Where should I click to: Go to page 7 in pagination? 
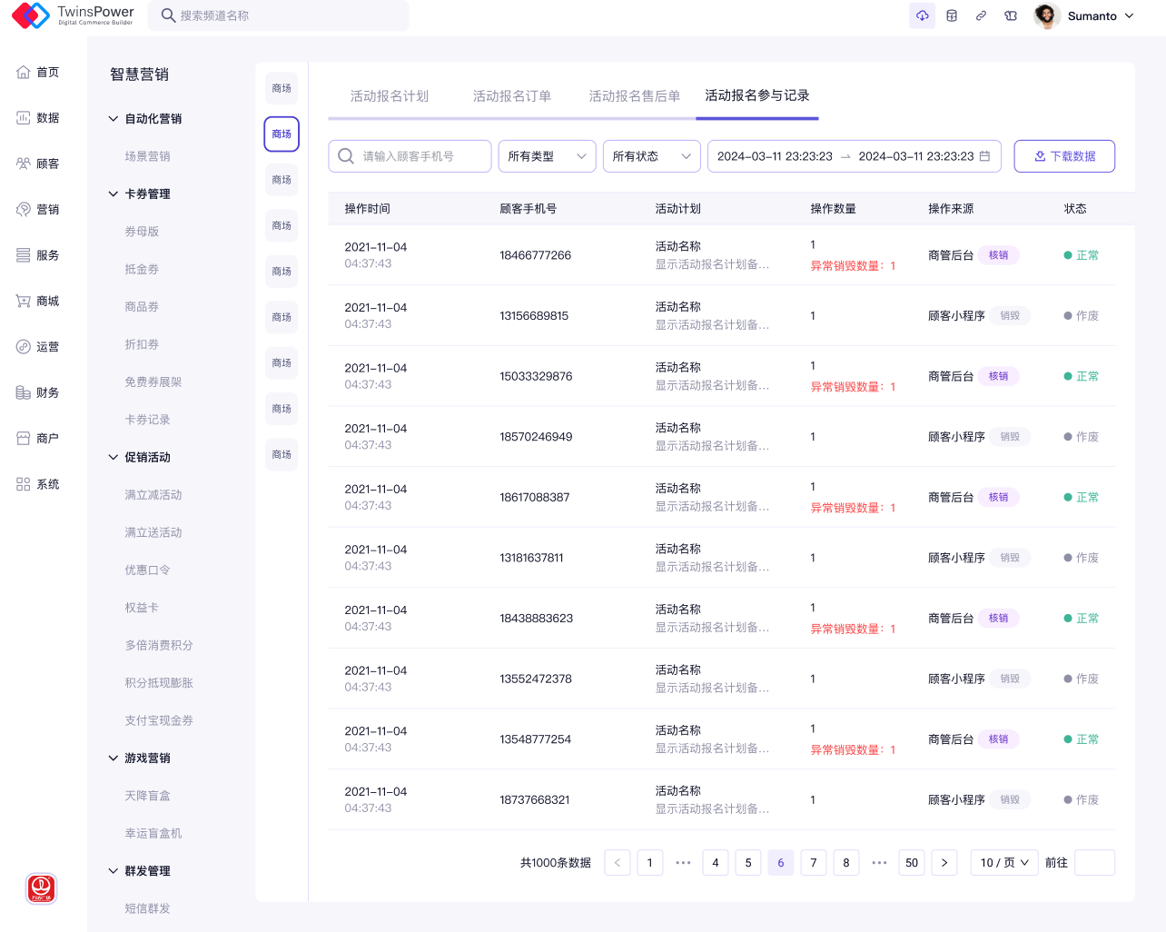[813, 863]
